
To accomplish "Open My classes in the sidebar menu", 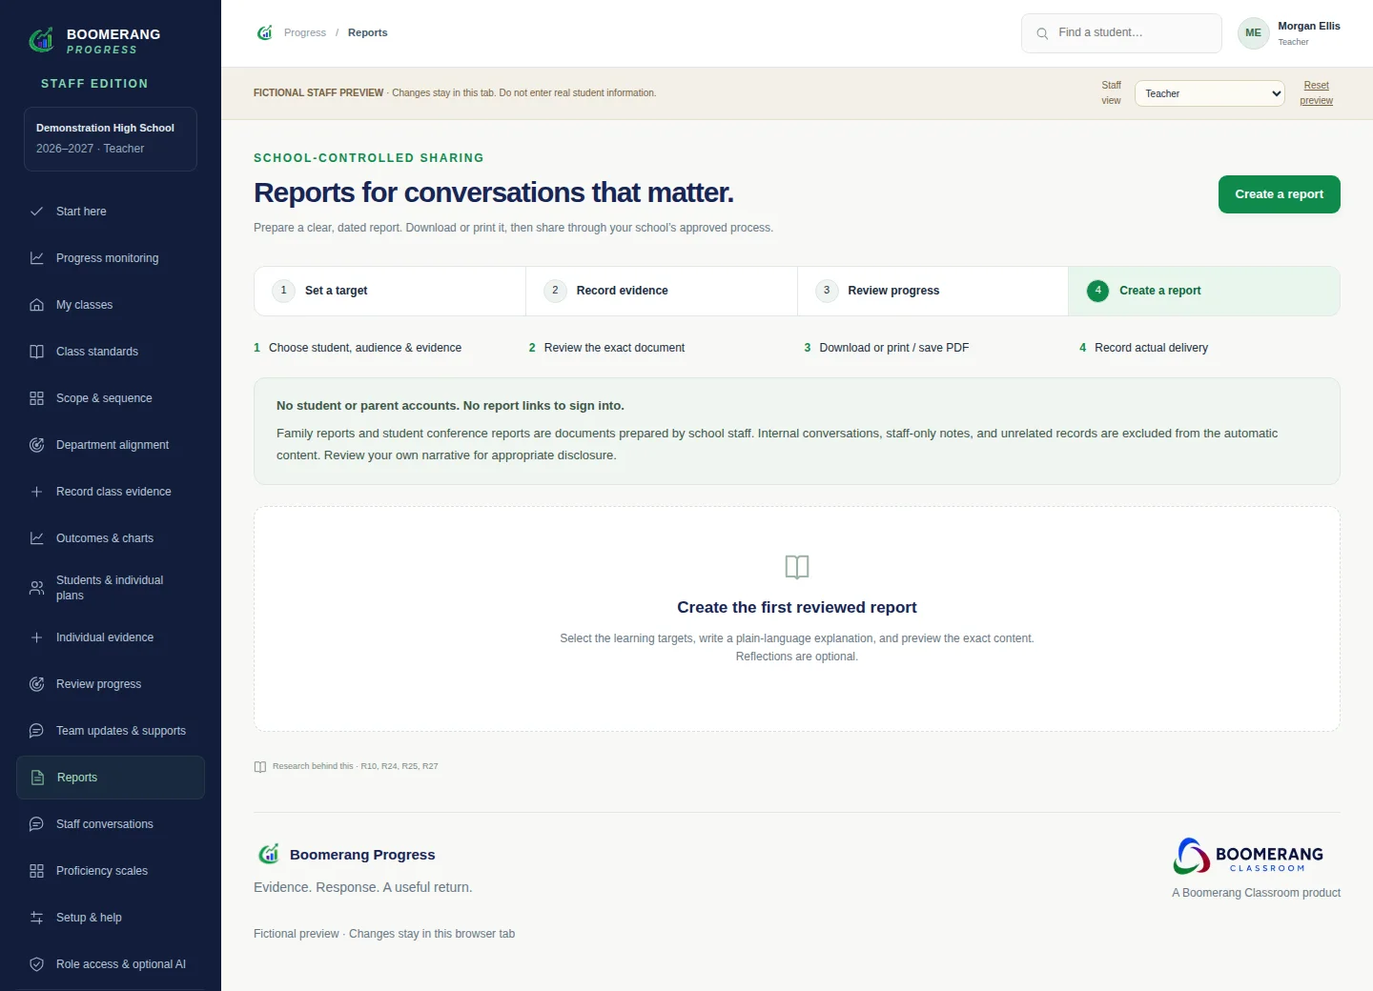I will pos(111,305).
